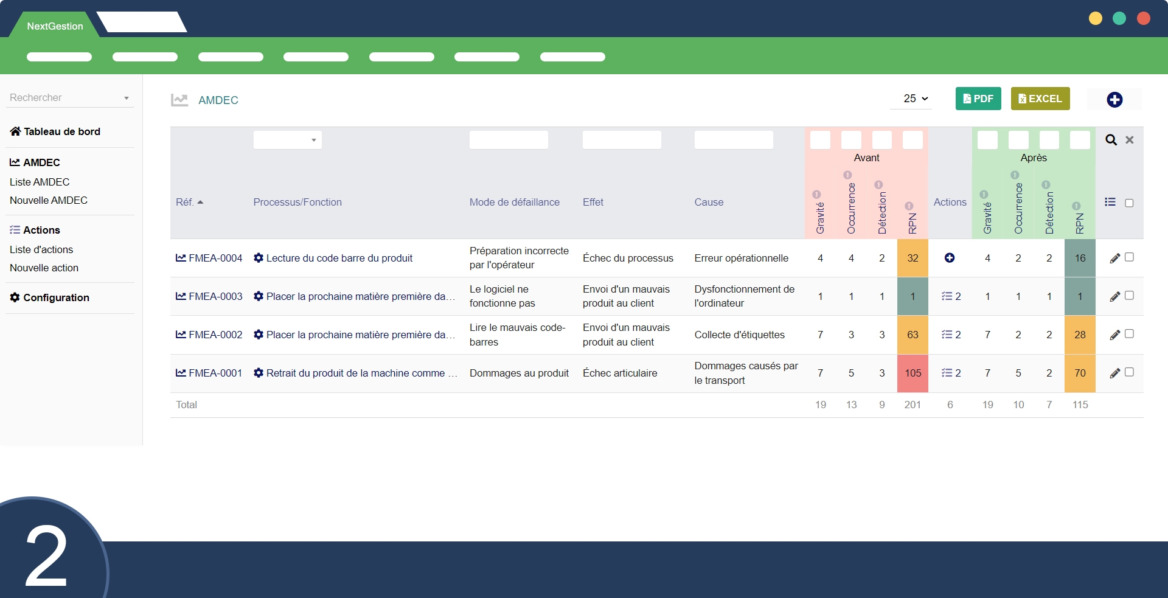Add action via plus icon in FMEA-0004 row
Image resolution: width=1168 pixels, height=598 pixels.
(949, 258)
